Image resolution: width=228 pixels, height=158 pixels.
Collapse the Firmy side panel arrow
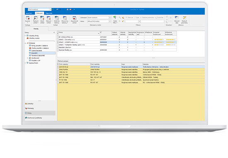(x=54, y=33)
